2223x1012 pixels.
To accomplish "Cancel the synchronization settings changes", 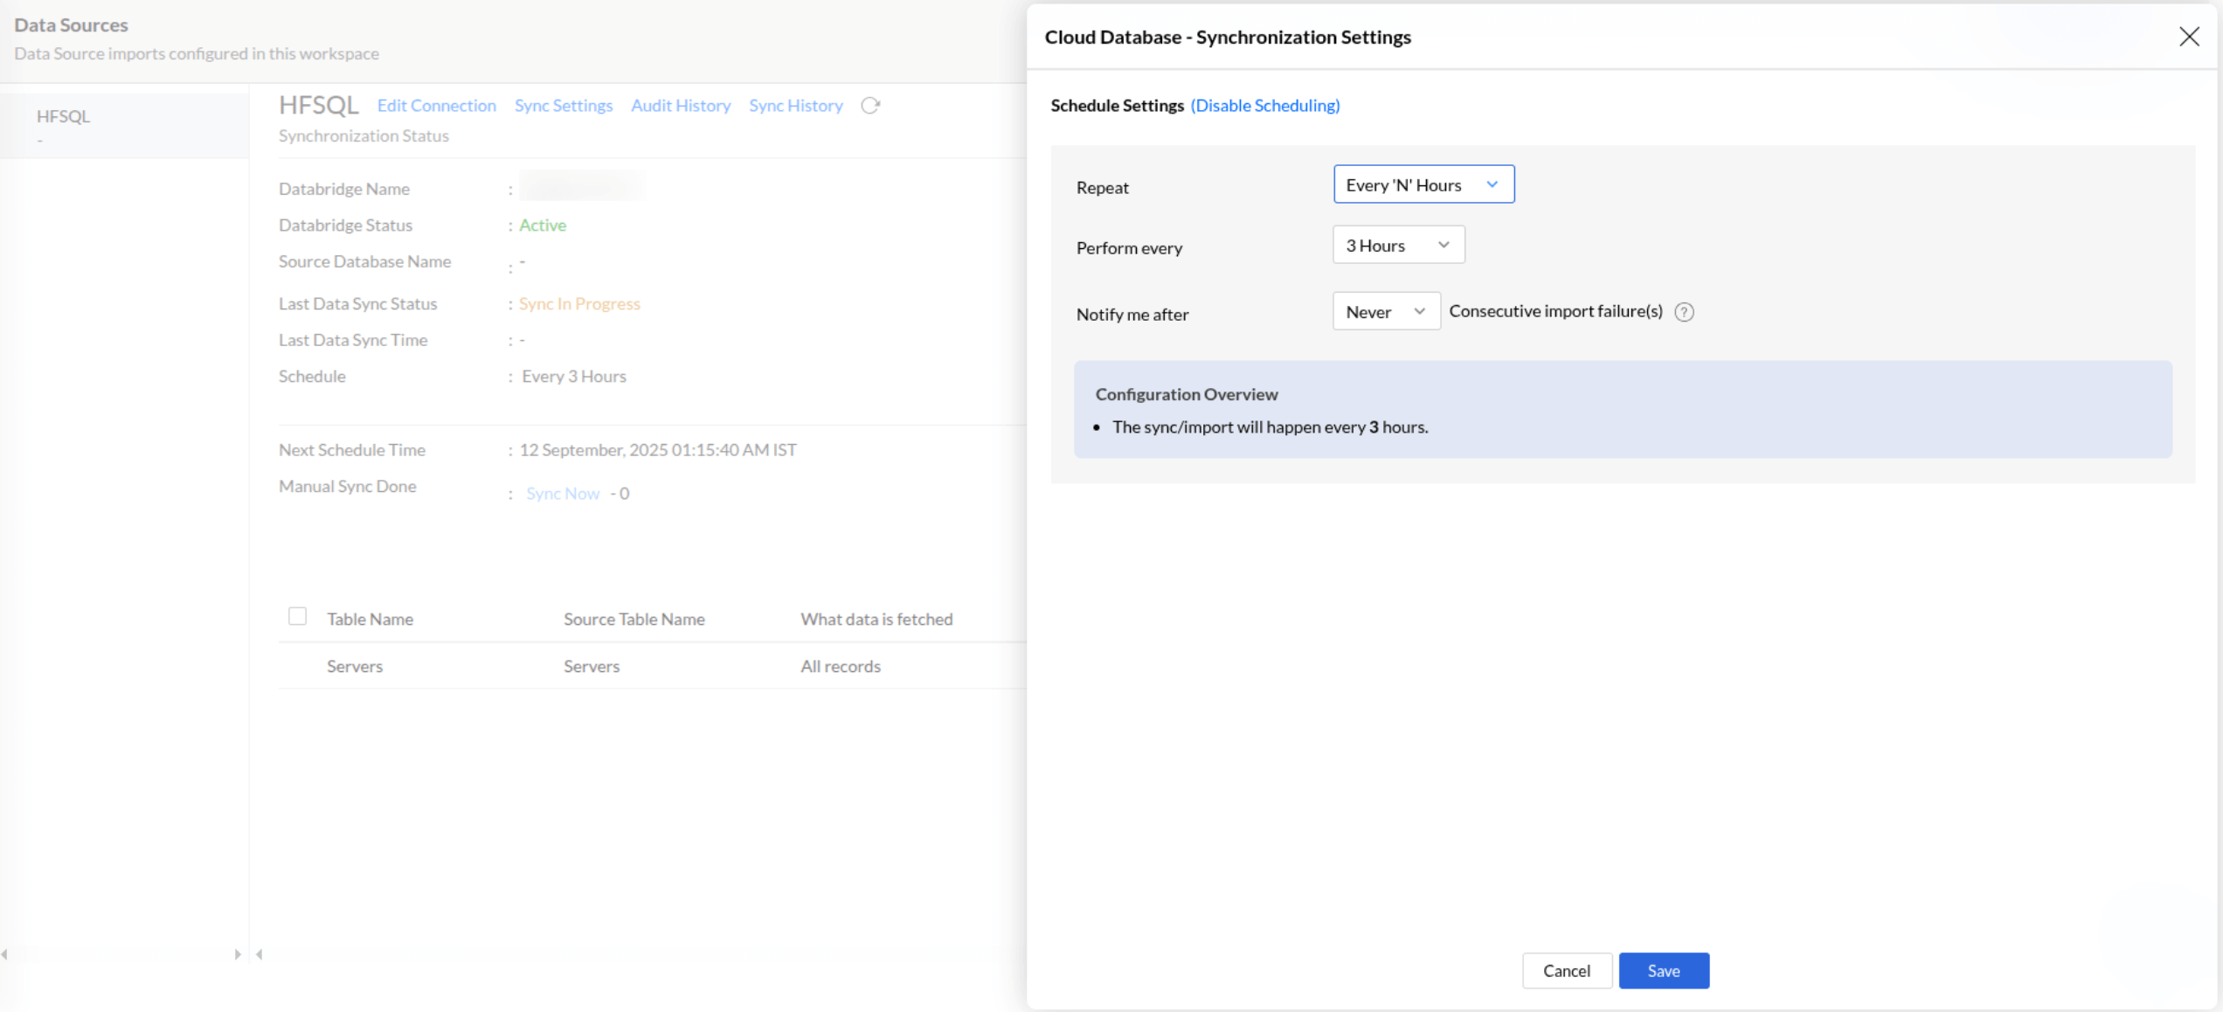I will tap(1567, 970).
